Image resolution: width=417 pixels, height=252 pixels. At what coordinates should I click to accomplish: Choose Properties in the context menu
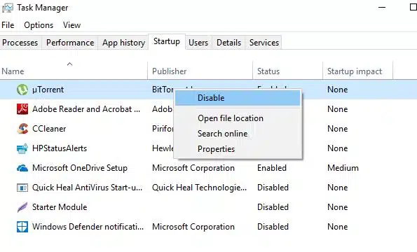pos(238,149)
